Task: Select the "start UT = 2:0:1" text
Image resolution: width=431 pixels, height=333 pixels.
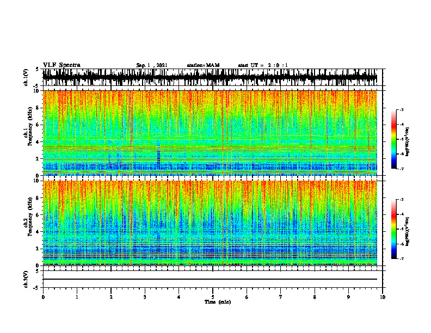Action: [x=263, y=65]
